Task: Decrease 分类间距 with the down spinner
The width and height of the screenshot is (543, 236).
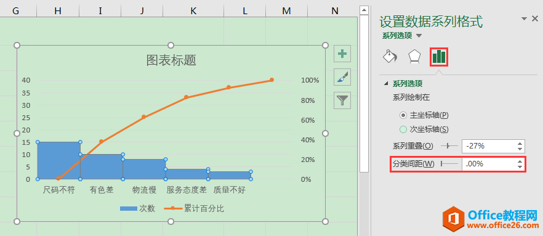Action: [x=520, y=167]
